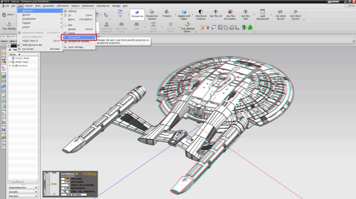The image size is (356, 199).
Task: Click the yellow depth marker in moreStereo graph
Action: [x=54, y=184]
